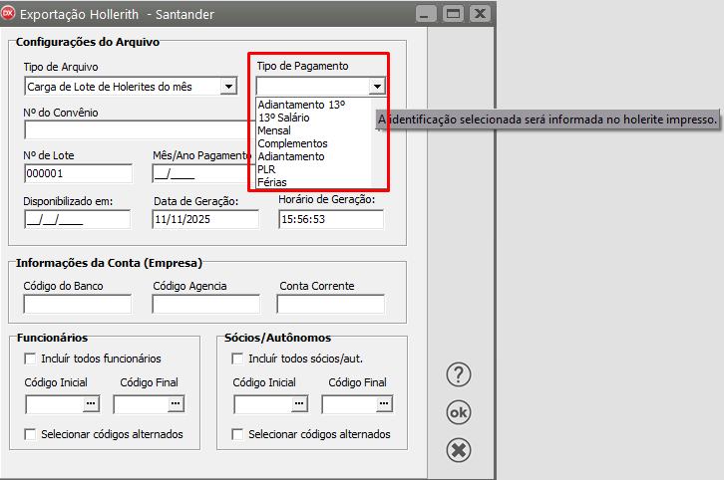724x480 pixels.
Task: Click the round X cancel icon
Action: pyautogui.click(x=458, y=450)
